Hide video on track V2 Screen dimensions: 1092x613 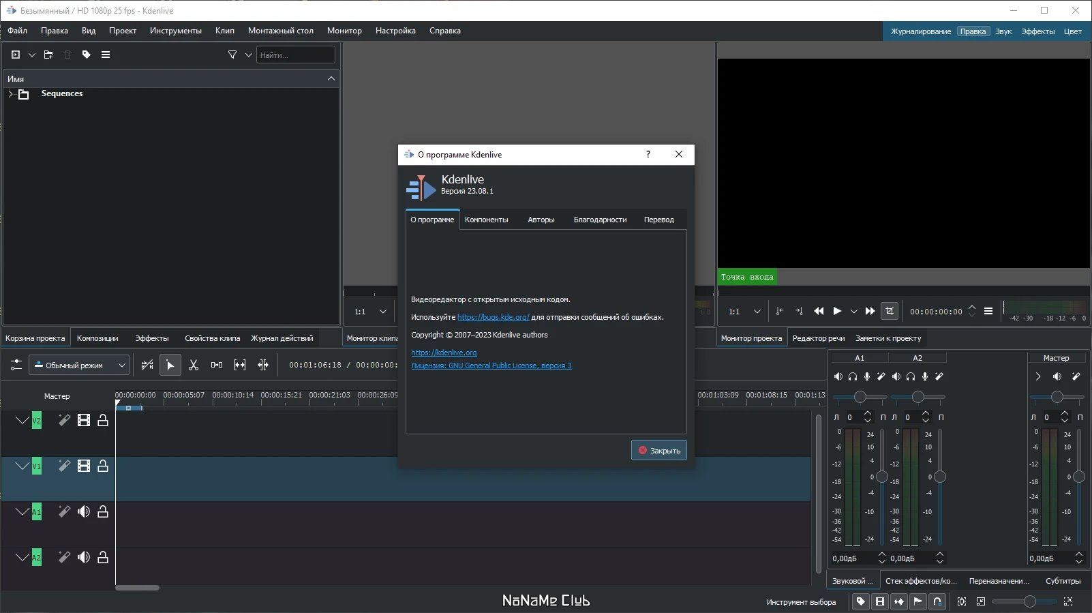[84, 421]
